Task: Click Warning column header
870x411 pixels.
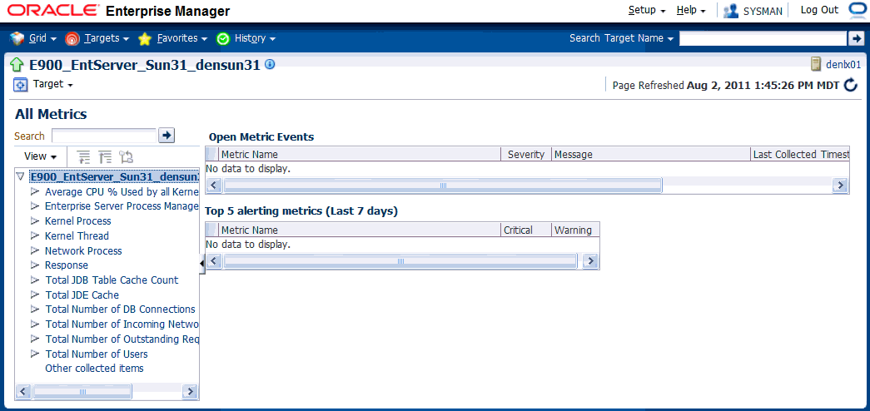Action: (x=575, y=230)
